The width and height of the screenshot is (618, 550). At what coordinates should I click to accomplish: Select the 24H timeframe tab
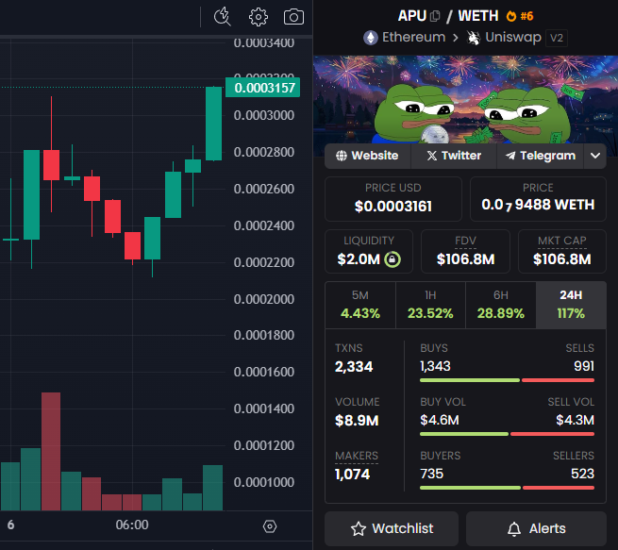(571, 306)
